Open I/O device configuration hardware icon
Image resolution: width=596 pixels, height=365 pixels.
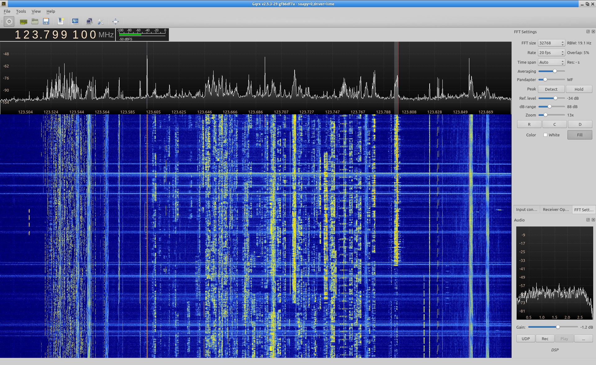pos(24,21)
